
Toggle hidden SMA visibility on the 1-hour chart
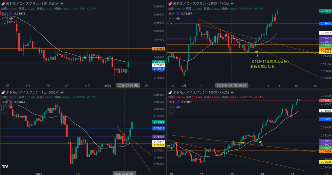(x=177, y=107)
